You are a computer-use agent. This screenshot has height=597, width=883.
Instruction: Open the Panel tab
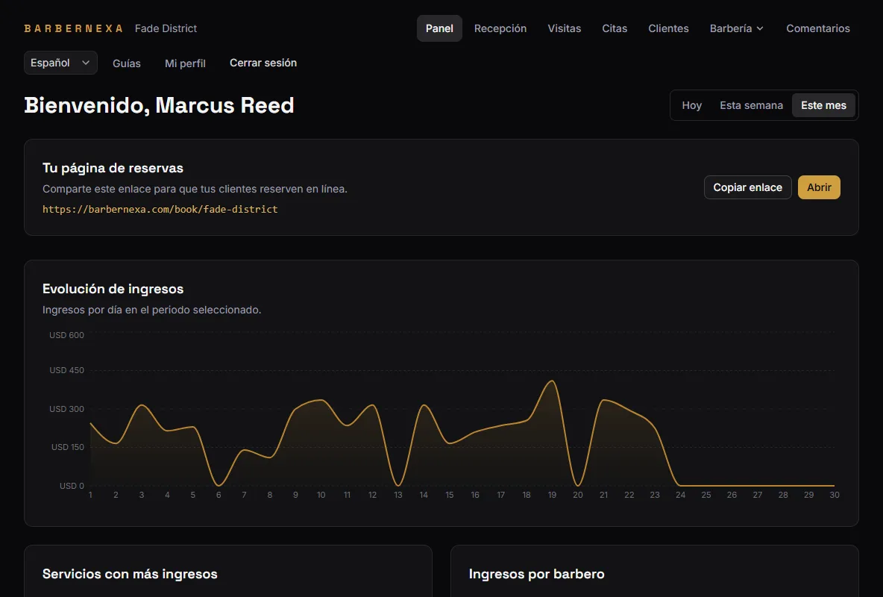pos(439,28)
